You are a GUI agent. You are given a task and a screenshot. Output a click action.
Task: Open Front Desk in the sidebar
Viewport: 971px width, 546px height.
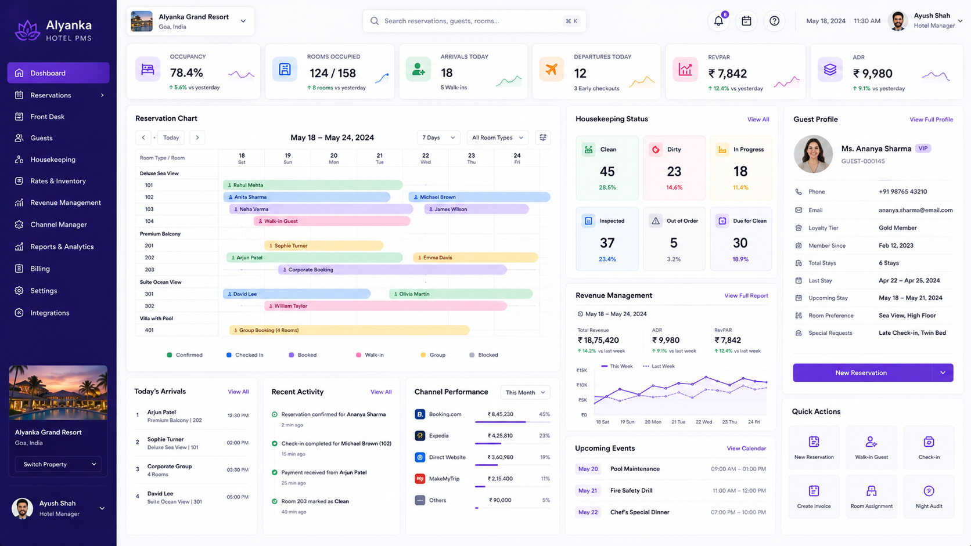click(x=59, y=117)
